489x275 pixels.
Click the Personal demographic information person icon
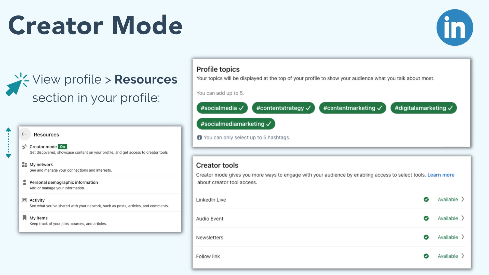(24, 182)
